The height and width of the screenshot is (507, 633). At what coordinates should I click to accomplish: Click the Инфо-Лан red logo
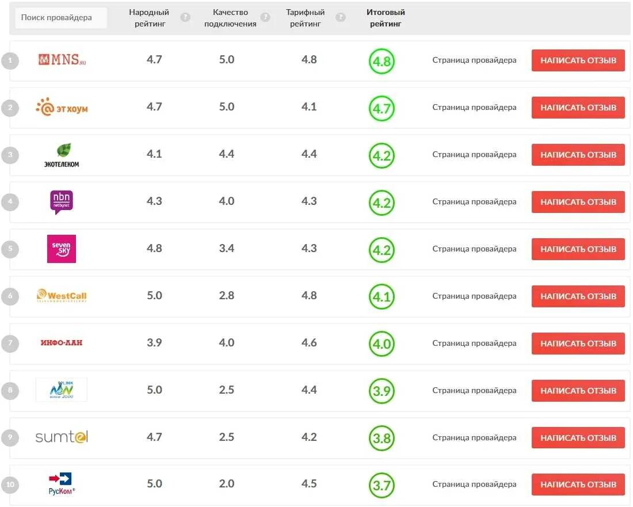pyautogui.click(x=62, y=343)
